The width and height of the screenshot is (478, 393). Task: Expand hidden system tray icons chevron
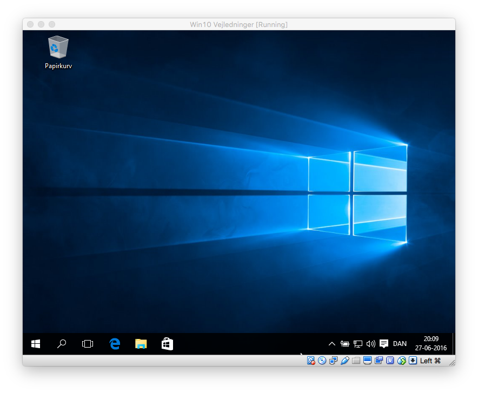(x=332, y=344)
